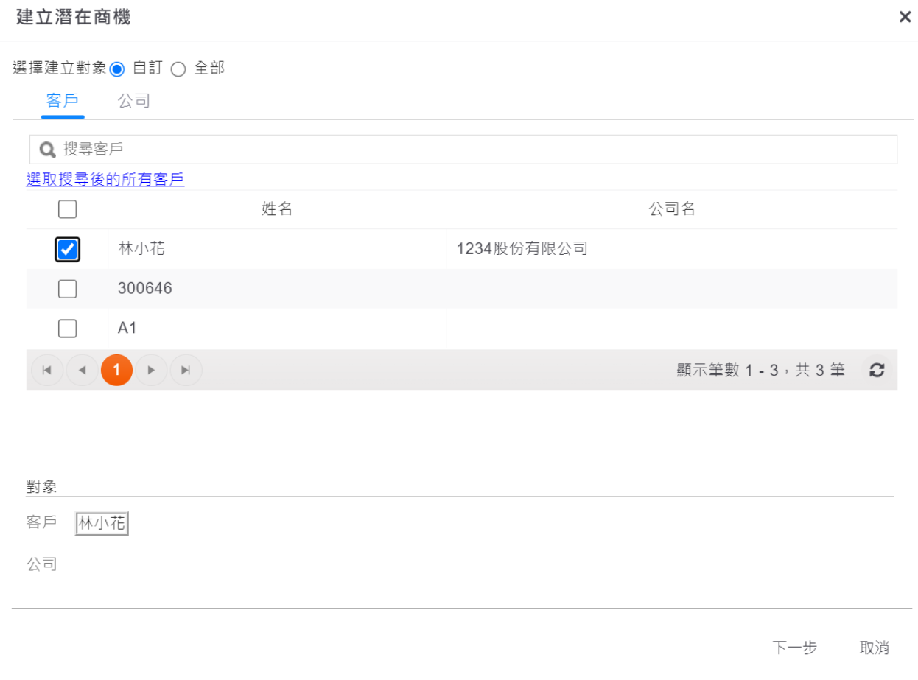
Task: Tick the checkbox for customer A1
Action: tap(67, 328)
